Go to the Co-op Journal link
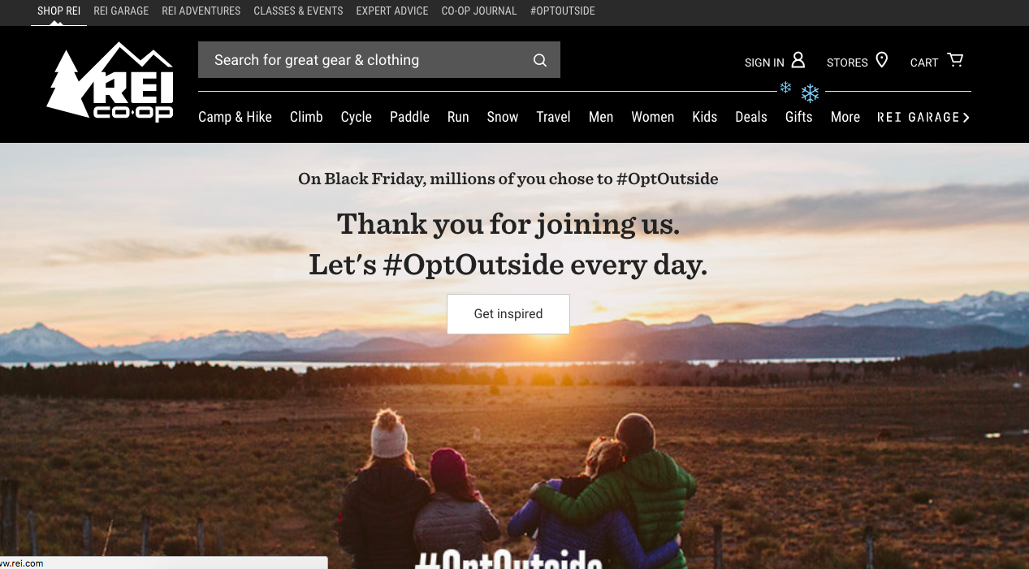This screenshot has width=1029, height=569. coord(479,11)
